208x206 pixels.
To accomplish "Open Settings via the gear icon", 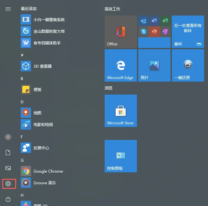I will [8, 184].
